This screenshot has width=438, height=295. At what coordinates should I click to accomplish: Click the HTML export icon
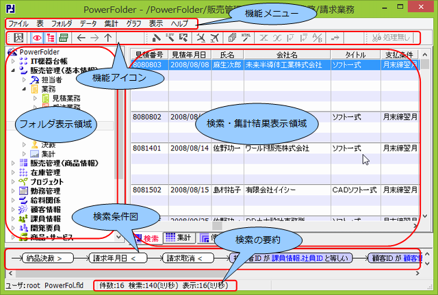point(246,38)
